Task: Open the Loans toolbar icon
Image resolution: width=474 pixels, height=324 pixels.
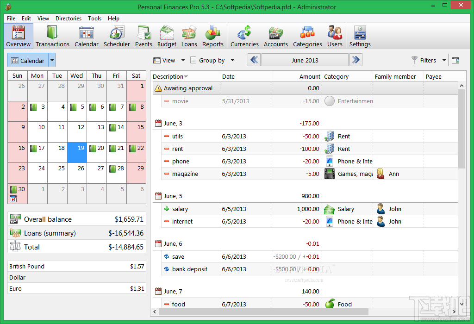Action: (x=189, y=36)
